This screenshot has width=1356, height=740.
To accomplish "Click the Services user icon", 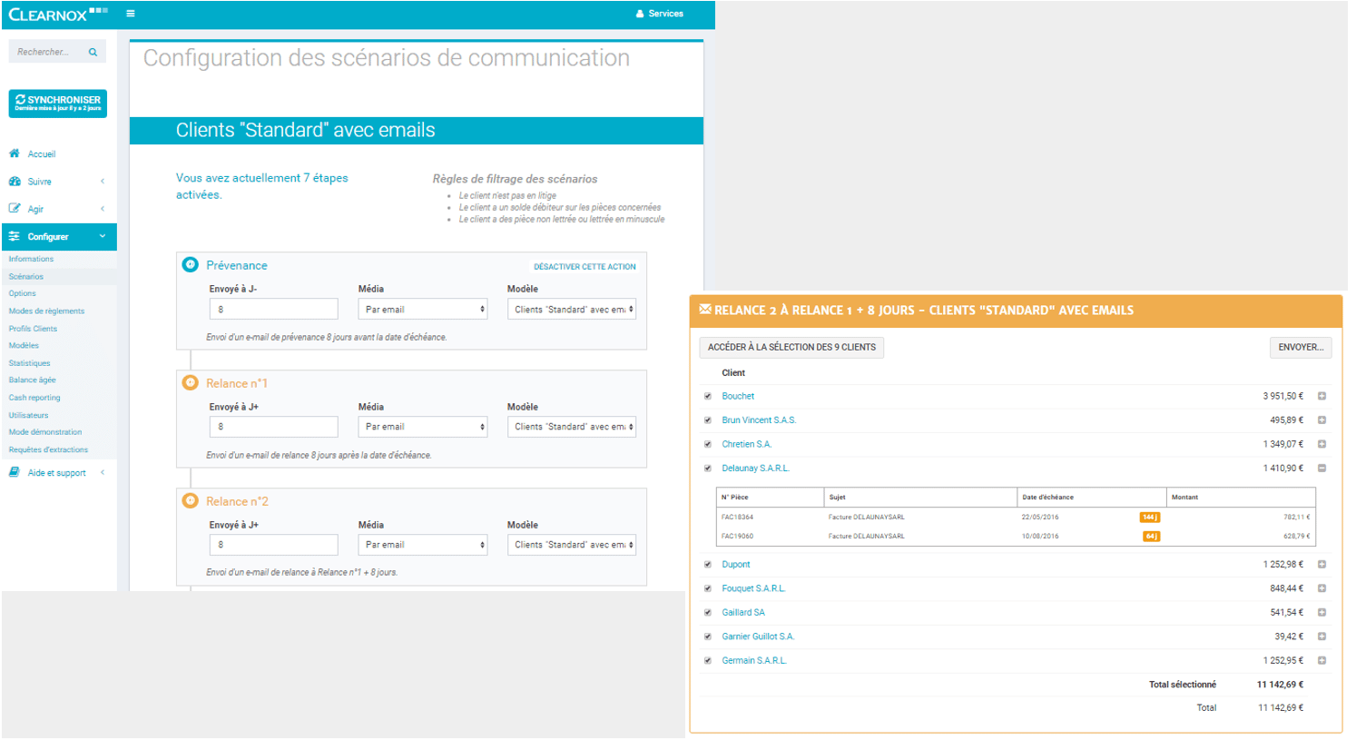I will [x=640, y=14].
